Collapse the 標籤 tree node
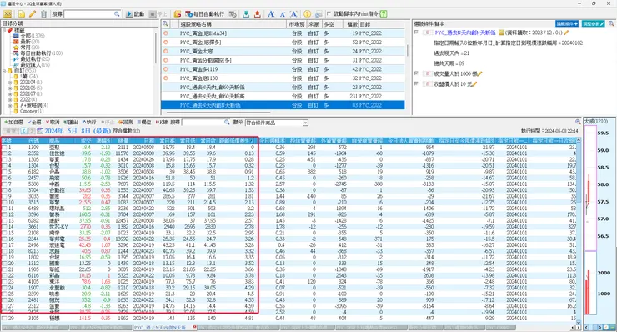The image size is (617, 332). [x=4, y=30]
